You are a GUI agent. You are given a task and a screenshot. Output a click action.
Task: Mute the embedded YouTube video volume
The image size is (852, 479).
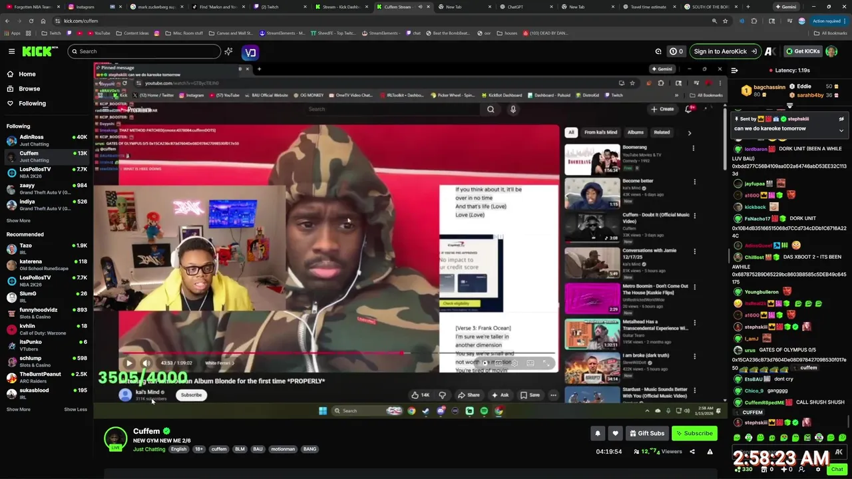point(146,363)
